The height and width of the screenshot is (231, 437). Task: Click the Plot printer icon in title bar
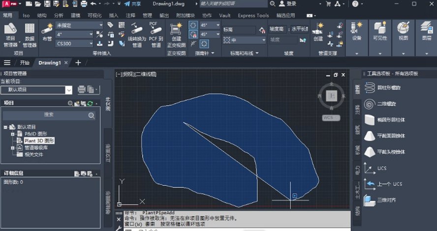[84, 4]
